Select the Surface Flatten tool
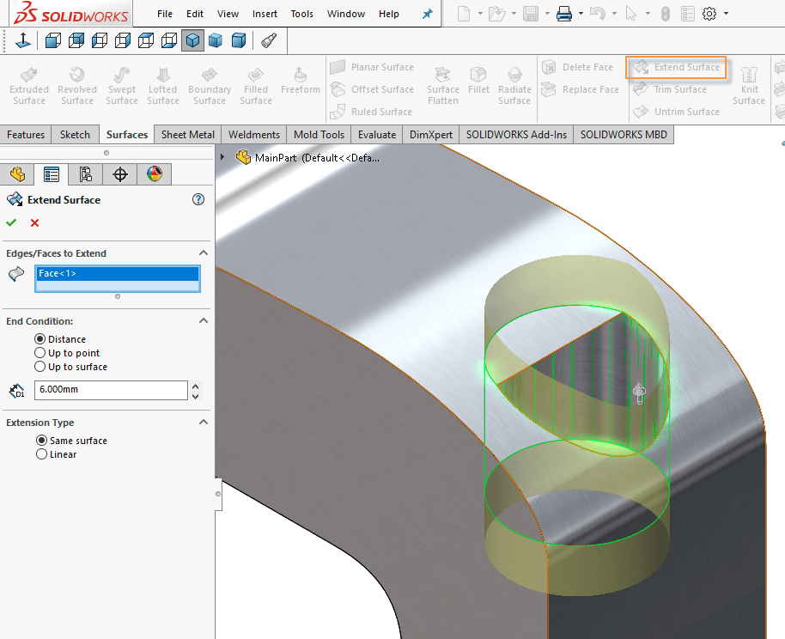785x639 pixels. tap(442, 86)
